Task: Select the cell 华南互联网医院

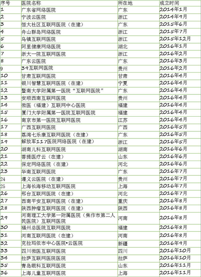Action: (69, 172)
